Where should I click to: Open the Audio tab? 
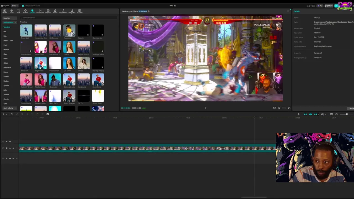point(12,11)
